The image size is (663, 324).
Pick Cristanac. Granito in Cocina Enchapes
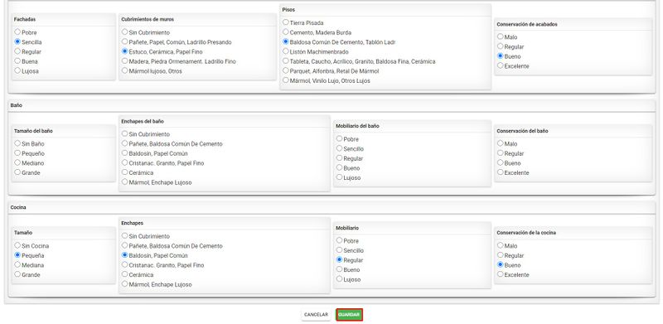click(125, 265)
